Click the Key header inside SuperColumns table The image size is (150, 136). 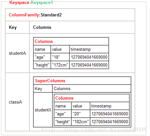tap(38, 88)
